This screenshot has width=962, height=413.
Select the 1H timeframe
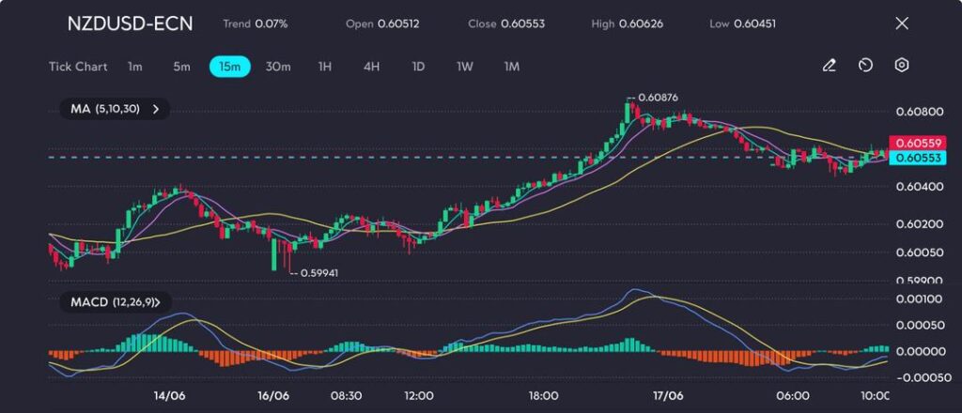(x=325, y=67)
